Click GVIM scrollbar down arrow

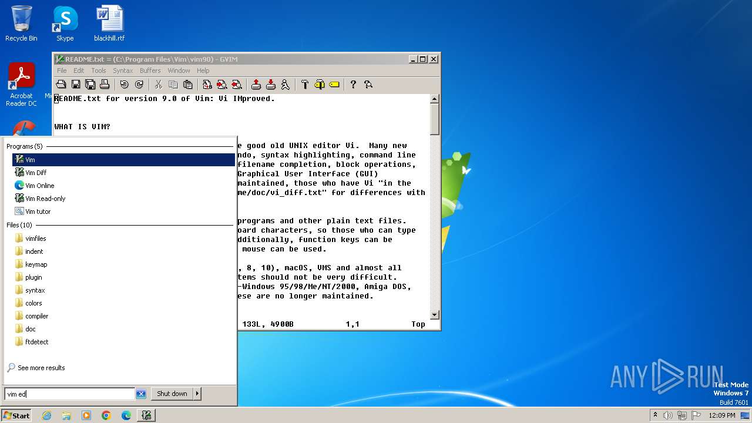point(435,315)
